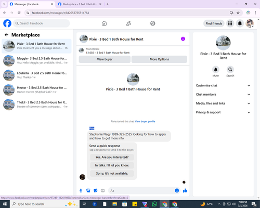Send a thumbs-up like

(x=185, y=191)
